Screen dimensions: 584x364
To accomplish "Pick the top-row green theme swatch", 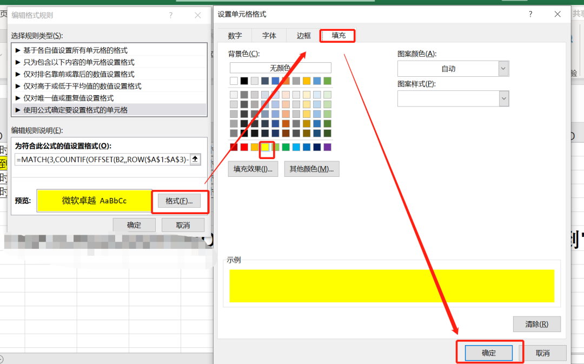I will click(x=327, y=81).
